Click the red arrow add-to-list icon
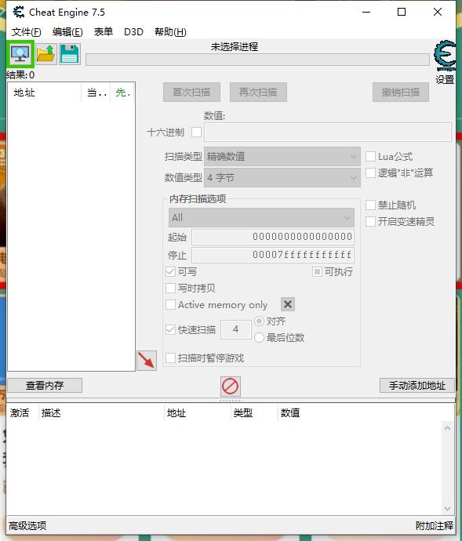This screenshot has width=462, height=541. [147, 361]
